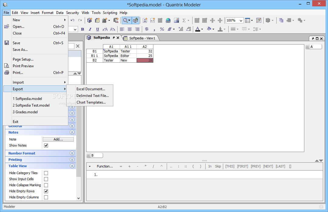Apply comma thousands separator format

(x=154, y=30)
